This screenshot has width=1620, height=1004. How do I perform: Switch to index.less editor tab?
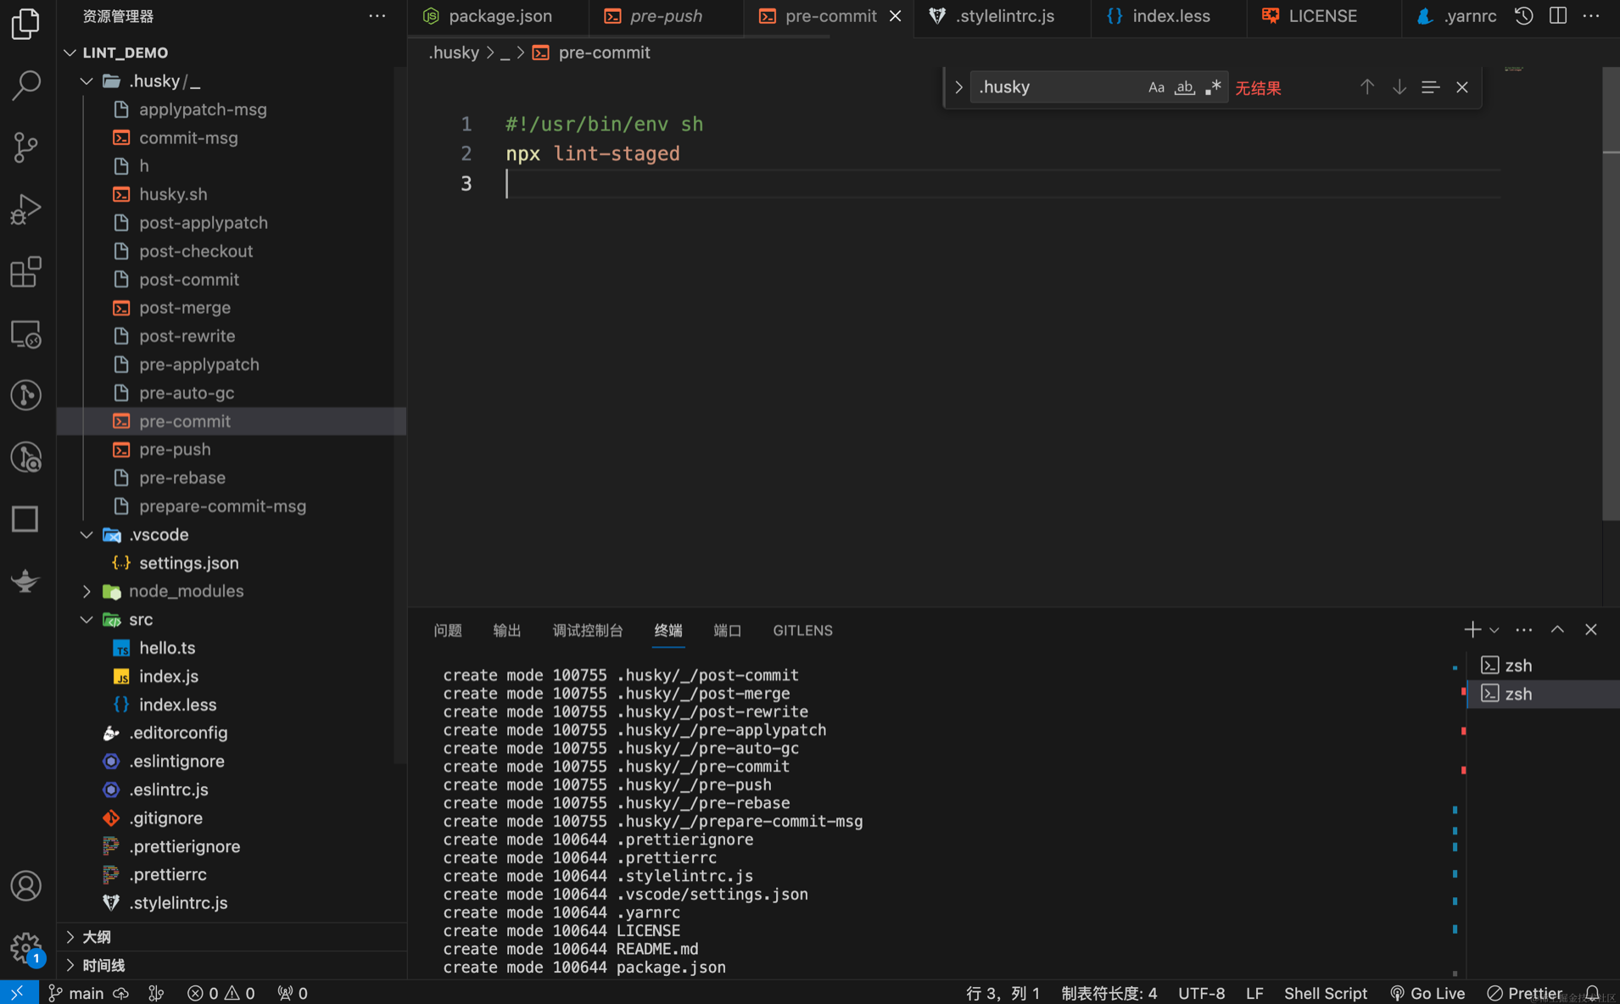1168,16
